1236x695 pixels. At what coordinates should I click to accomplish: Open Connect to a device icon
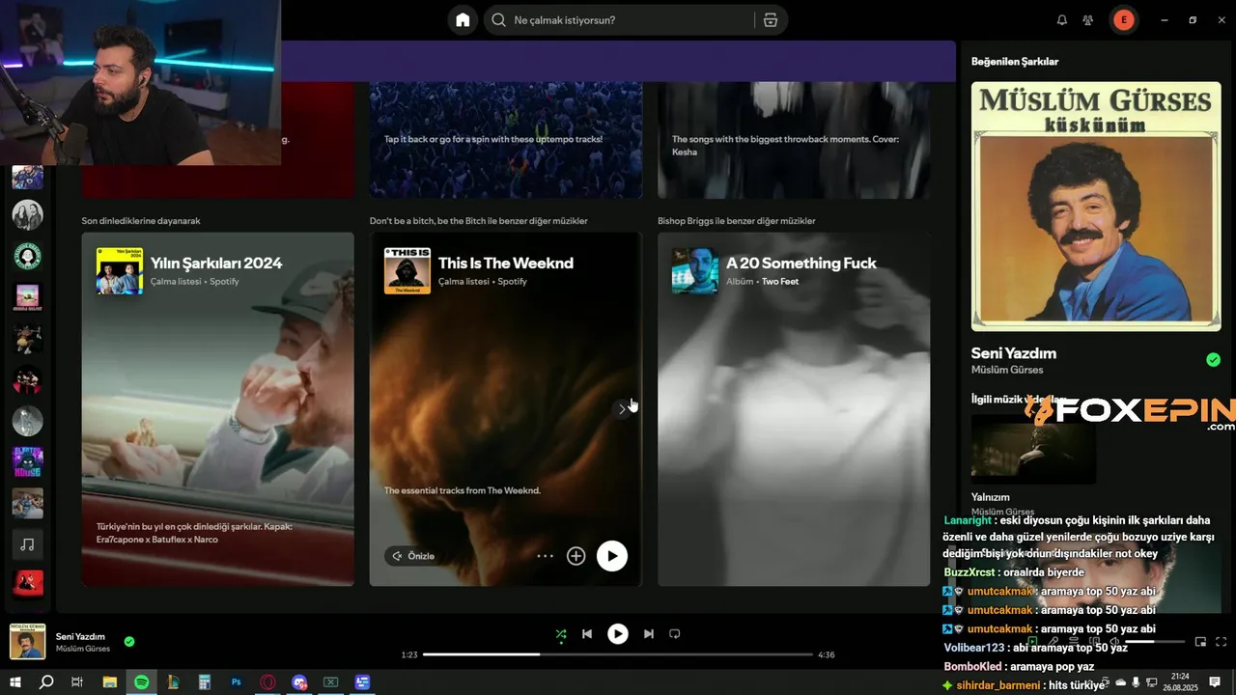[x=1094, y=641]
